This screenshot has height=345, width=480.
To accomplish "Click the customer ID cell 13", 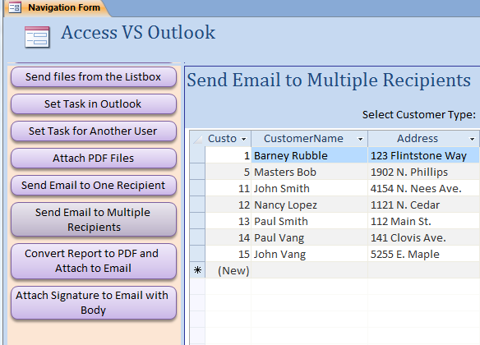I will click(228, 221).
